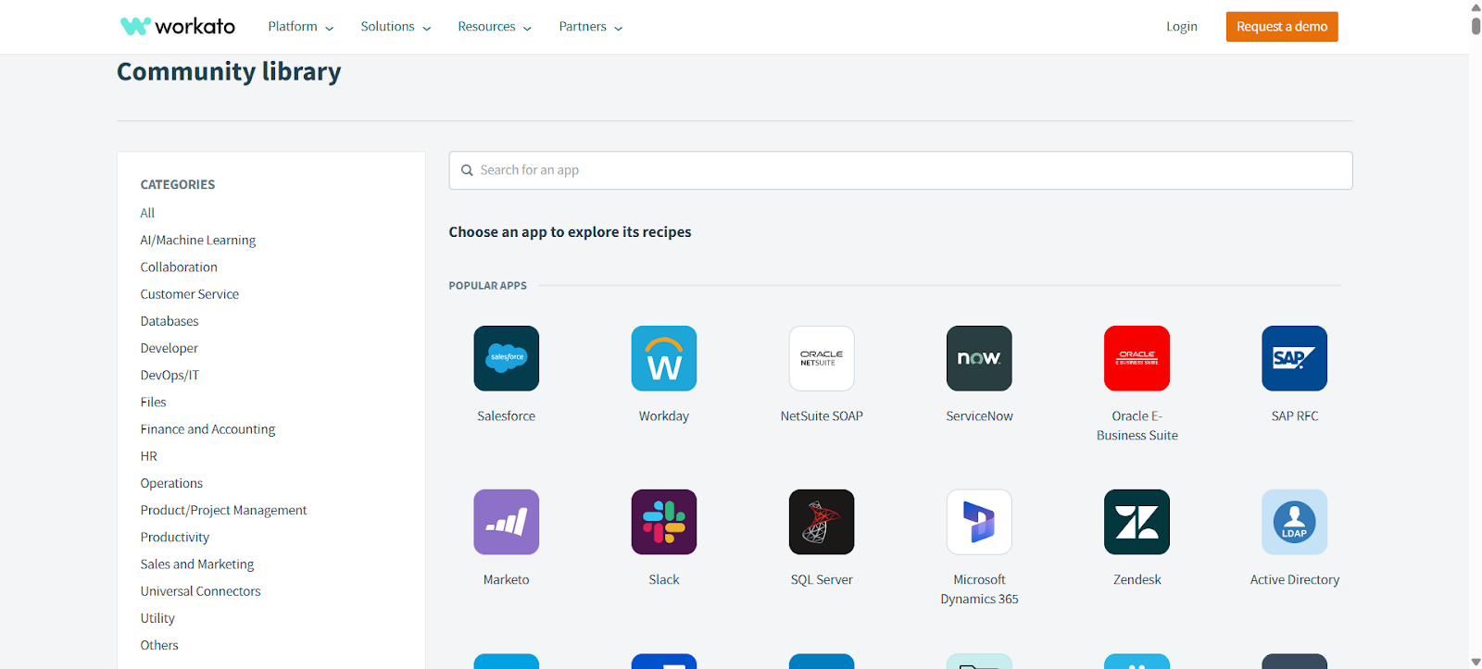Select the All category

pos(147,213)
